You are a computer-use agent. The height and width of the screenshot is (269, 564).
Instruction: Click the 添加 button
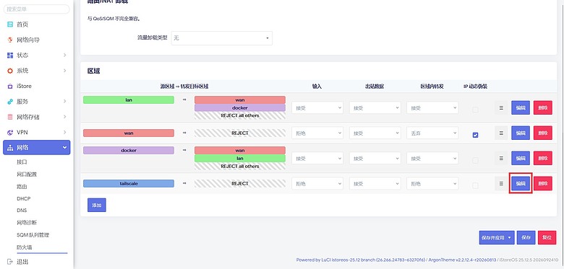97,205
